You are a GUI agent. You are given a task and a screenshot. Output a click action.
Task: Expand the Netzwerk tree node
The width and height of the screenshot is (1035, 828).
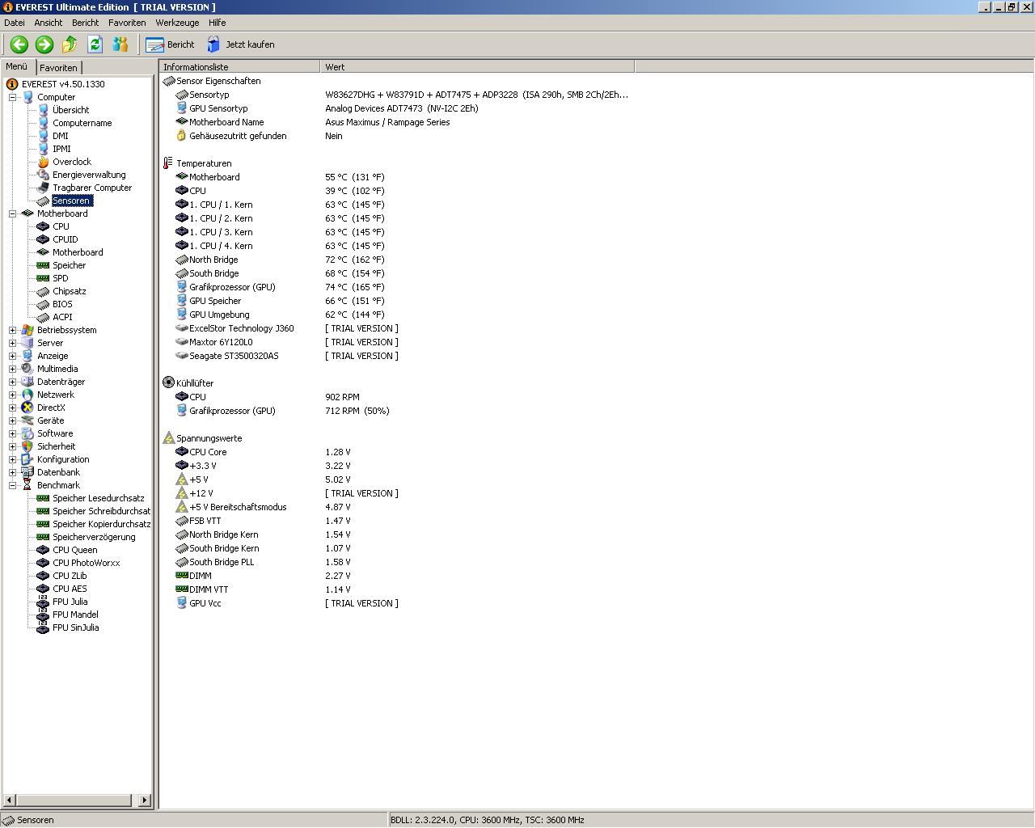13,395
